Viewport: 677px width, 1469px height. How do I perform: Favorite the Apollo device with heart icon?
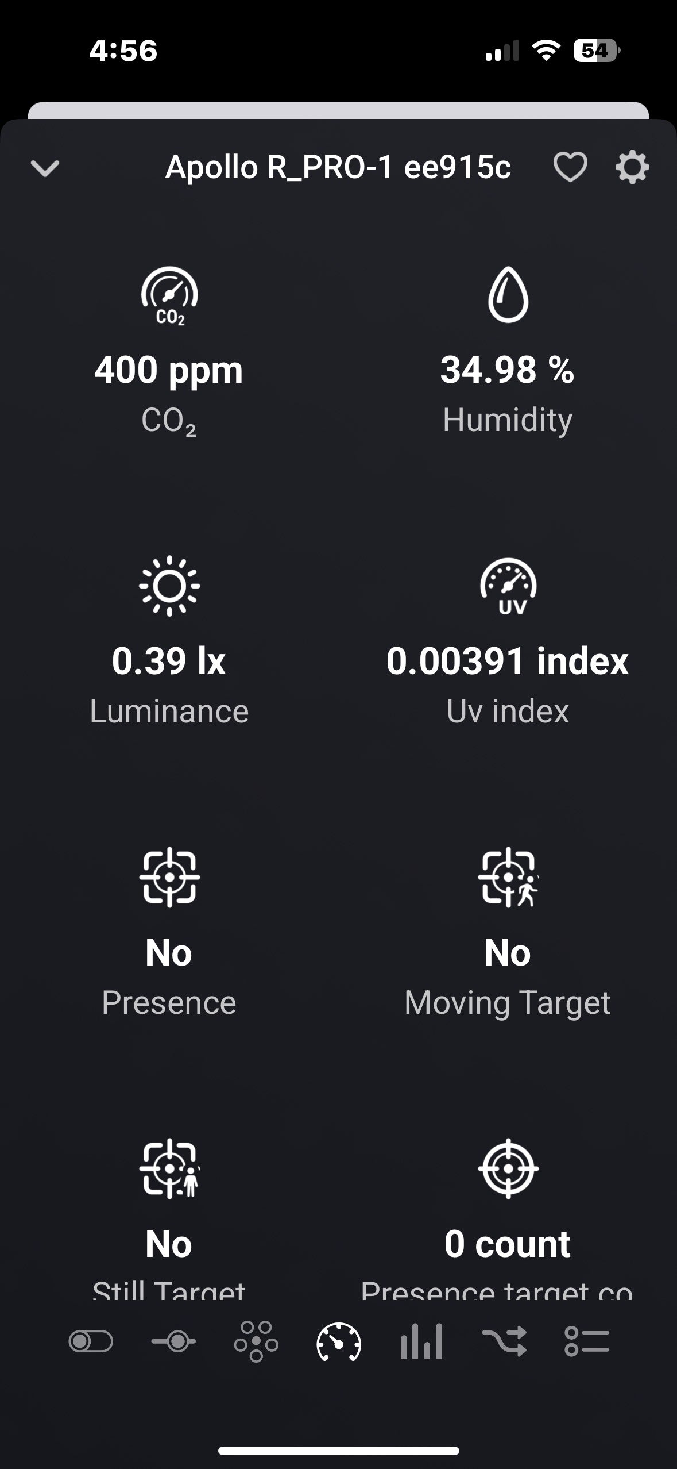[570, 167]
